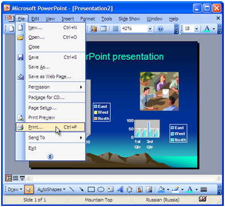The height and width of the screenshot is (207, 225).
Task: Select the Arrow drawing tool
Action: tap(81, 189)
